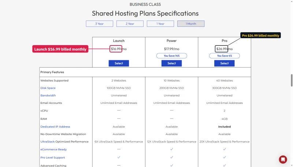
Task: Click the 20X UltraStack Speed & Performance cell
Action: pos(225,142)
